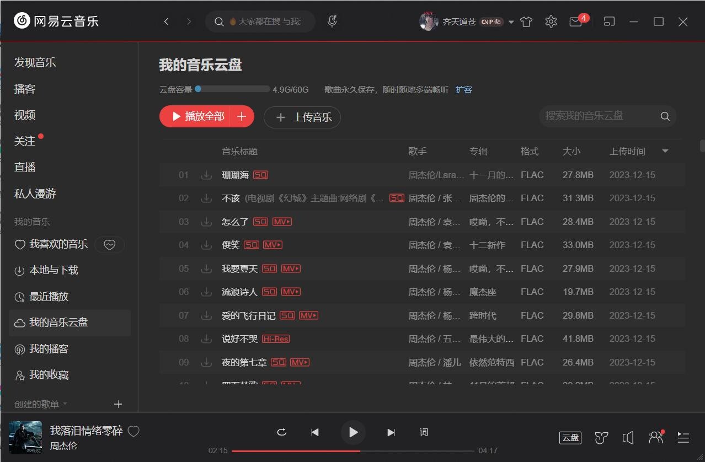The image size is (705, 462).
Task: Download the song 珊瑚海
Action: 206,175
